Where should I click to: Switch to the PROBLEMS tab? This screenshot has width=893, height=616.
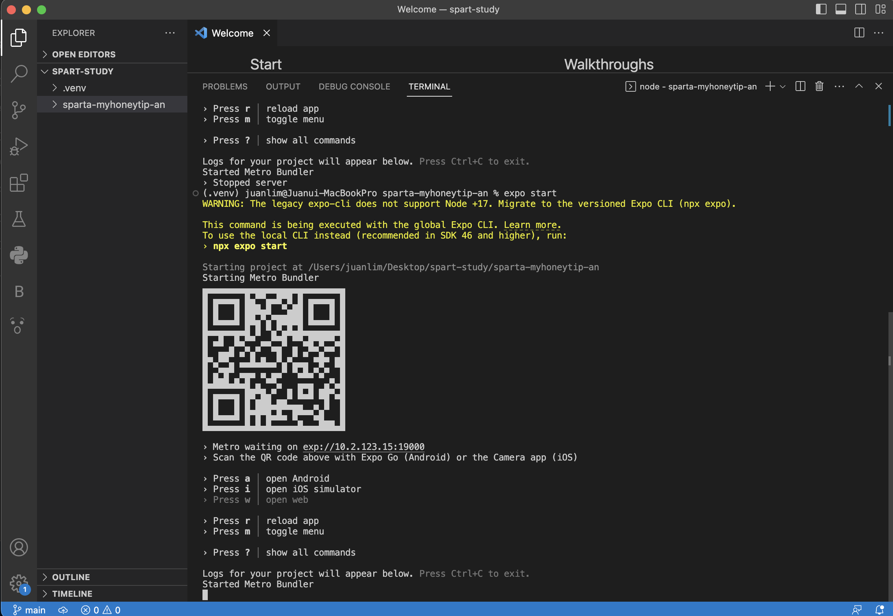point(225,86)
